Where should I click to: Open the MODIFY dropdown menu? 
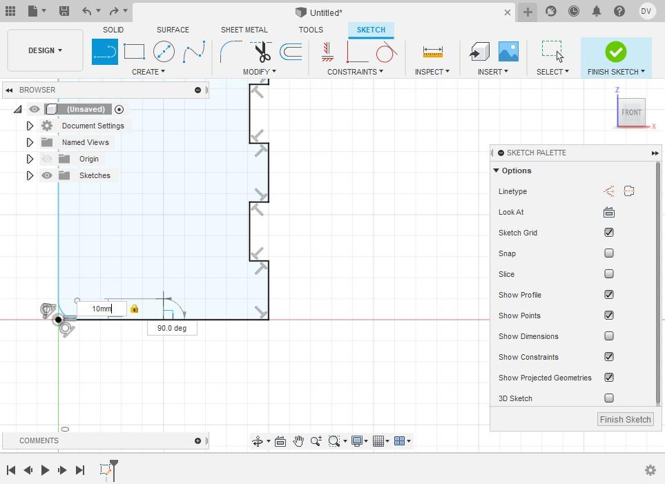[259, 72]
